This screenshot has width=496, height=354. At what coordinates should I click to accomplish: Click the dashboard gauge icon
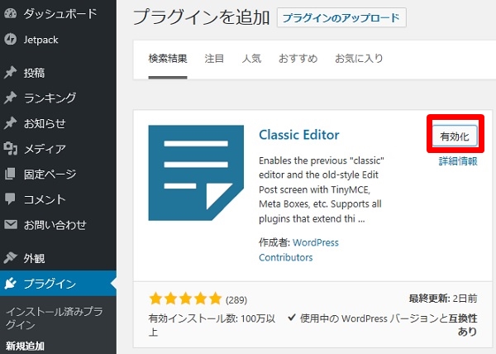pos(11,13)
